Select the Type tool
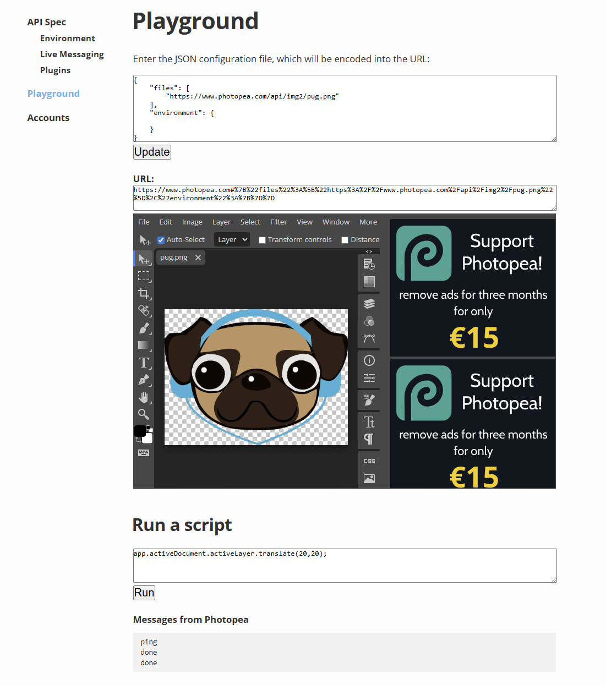The height and width of the screenshot is (685, 606). point(144,363)
